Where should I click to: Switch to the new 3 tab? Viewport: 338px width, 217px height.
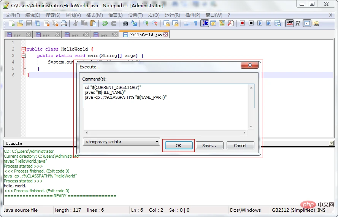pyautogui.click(x=18, y=35)
